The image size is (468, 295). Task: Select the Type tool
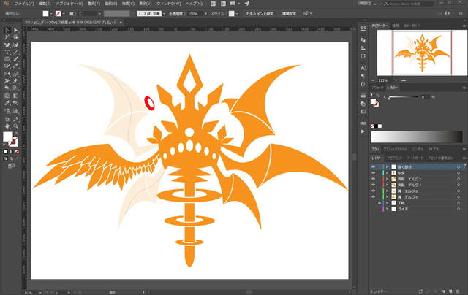(7, 52)
